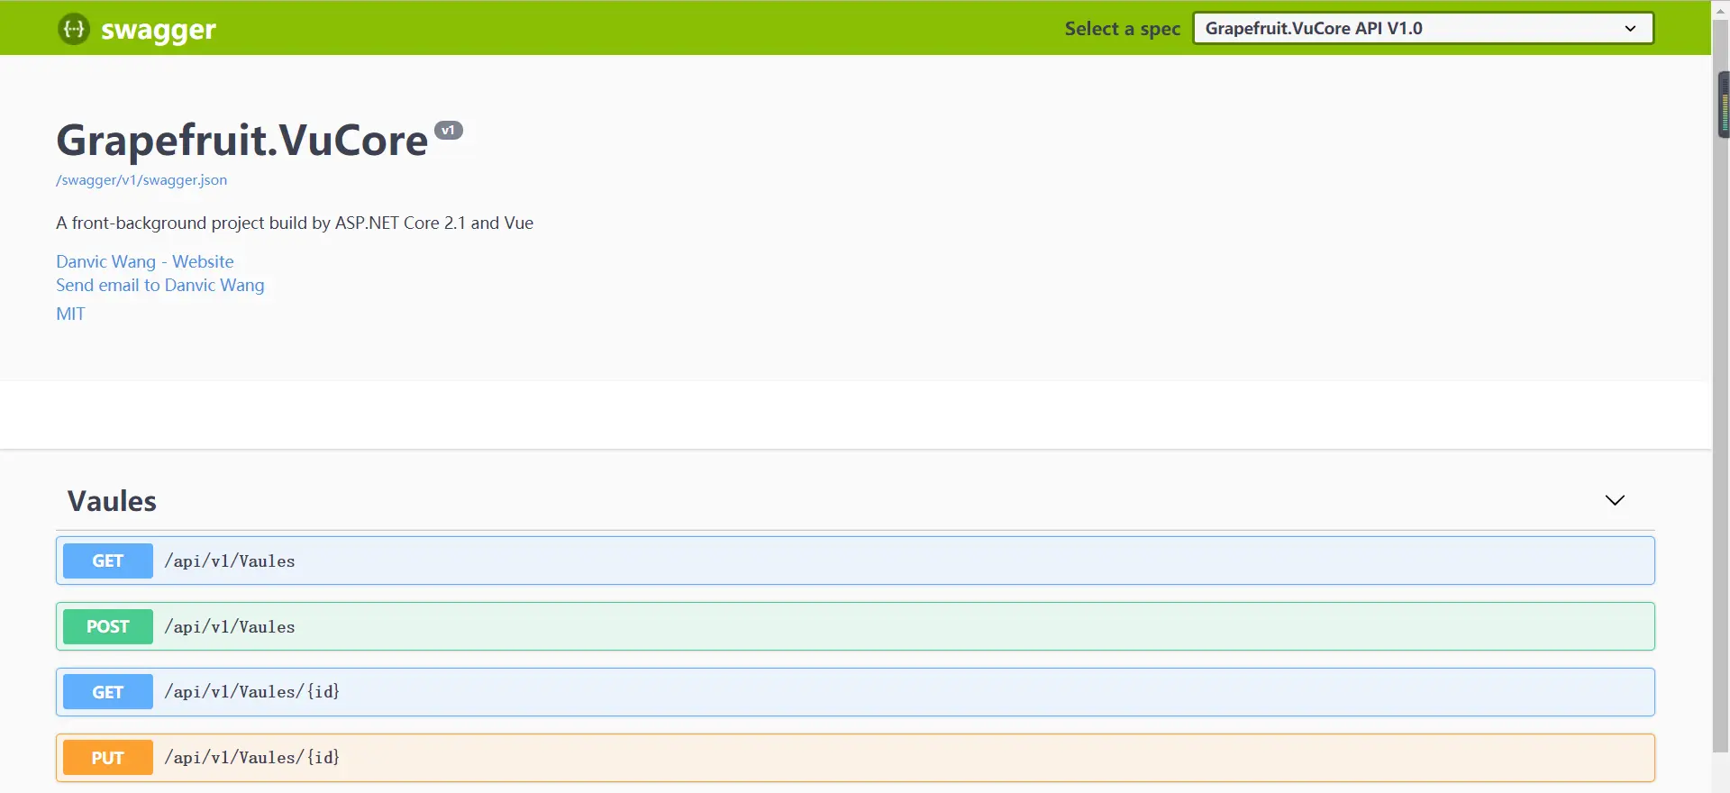Click the Grapefruit.VuCore title
The height and width of the screenshot is (793, 1730).
point(242,140)
